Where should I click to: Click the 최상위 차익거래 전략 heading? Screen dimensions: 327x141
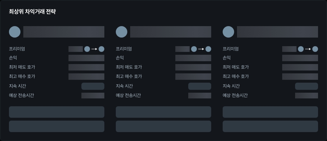[x=32, y=12]
